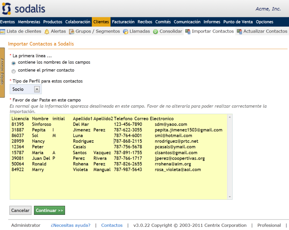Go to Punto de Venta menu

[x=238, y=22]
